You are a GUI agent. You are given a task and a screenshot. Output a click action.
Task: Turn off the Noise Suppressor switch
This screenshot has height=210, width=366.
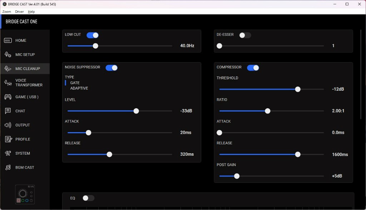coord(112,68)
